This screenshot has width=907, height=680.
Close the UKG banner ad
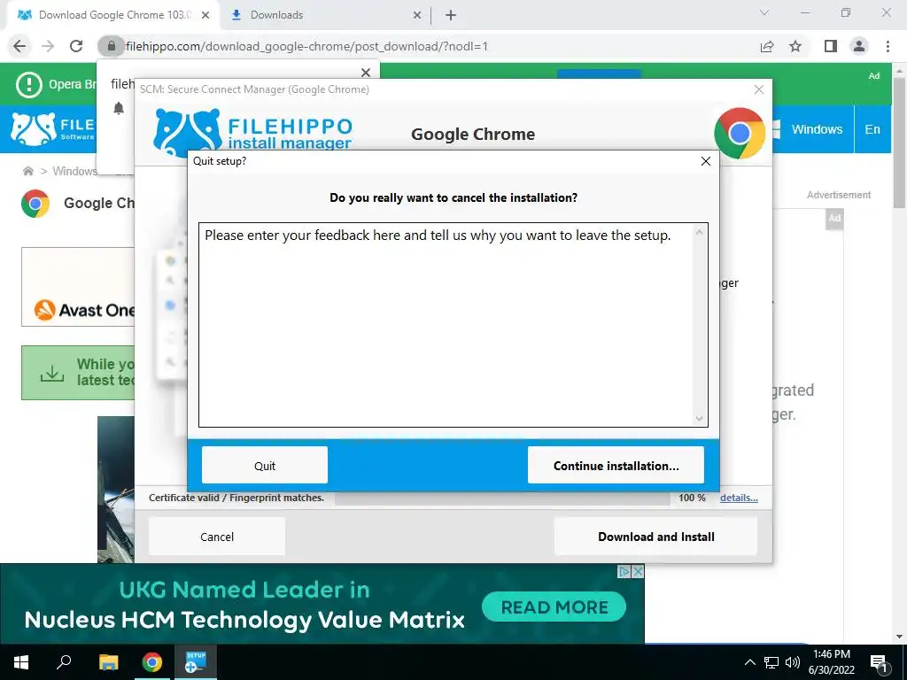(x=638, y=571)
